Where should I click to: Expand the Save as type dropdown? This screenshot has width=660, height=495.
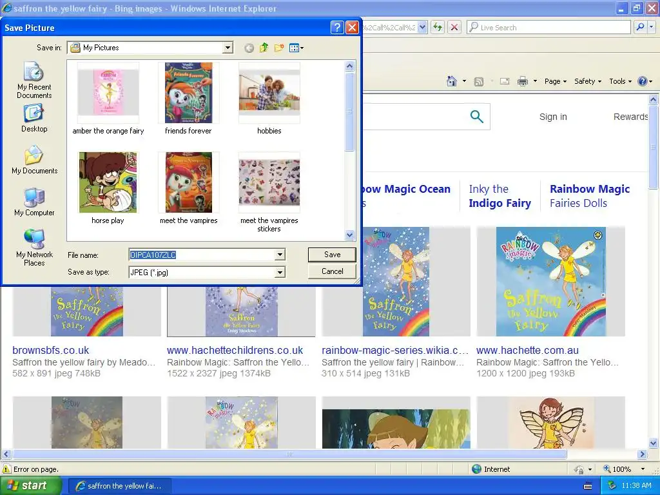pos(280,273)
